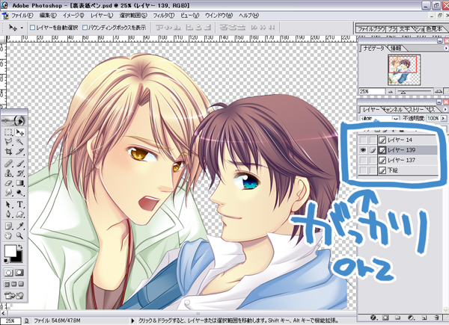Show 下絵 layer visibility box
449x325 pixels.
click(x=363, y=170)
